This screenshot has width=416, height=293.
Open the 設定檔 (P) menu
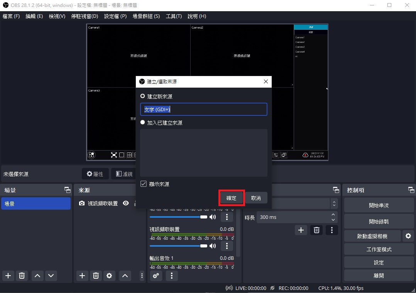click(x=115, y=16)
